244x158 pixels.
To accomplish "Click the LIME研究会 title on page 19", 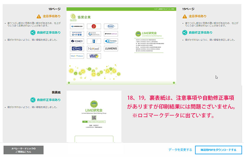I will [149, 33].
